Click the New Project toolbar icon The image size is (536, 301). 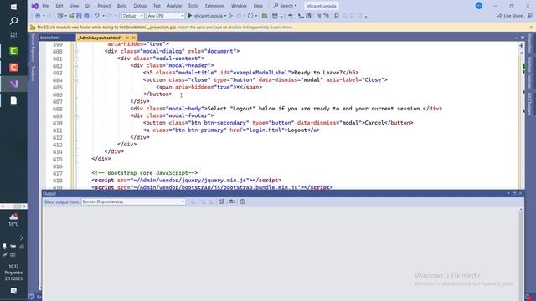tap(60, 16)
